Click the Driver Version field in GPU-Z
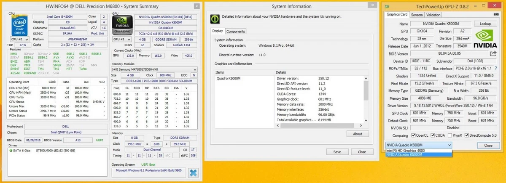The image size is (506, 183). tap(453, 106)
